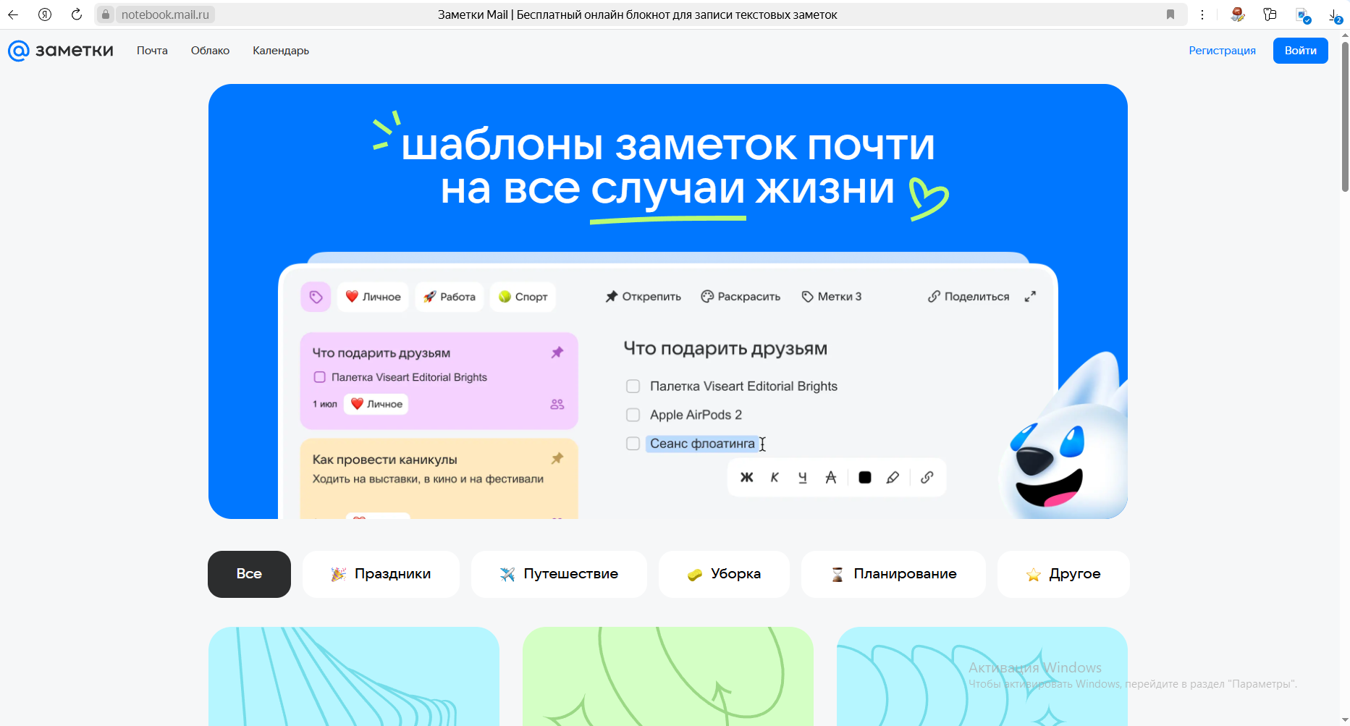Viewport: 1350px width, 726px height.
Task: Click the bold Ж formatting icon
Action: [747, 478]
